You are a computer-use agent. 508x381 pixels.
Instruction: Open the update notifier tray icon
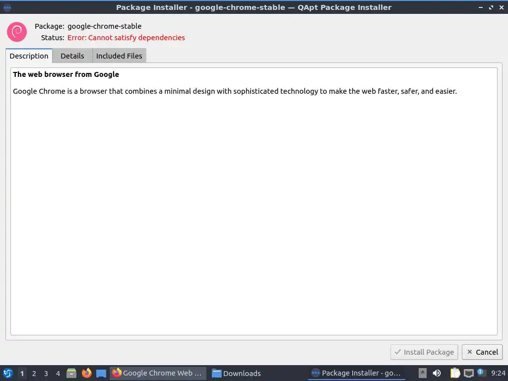[x=481, y=373]
